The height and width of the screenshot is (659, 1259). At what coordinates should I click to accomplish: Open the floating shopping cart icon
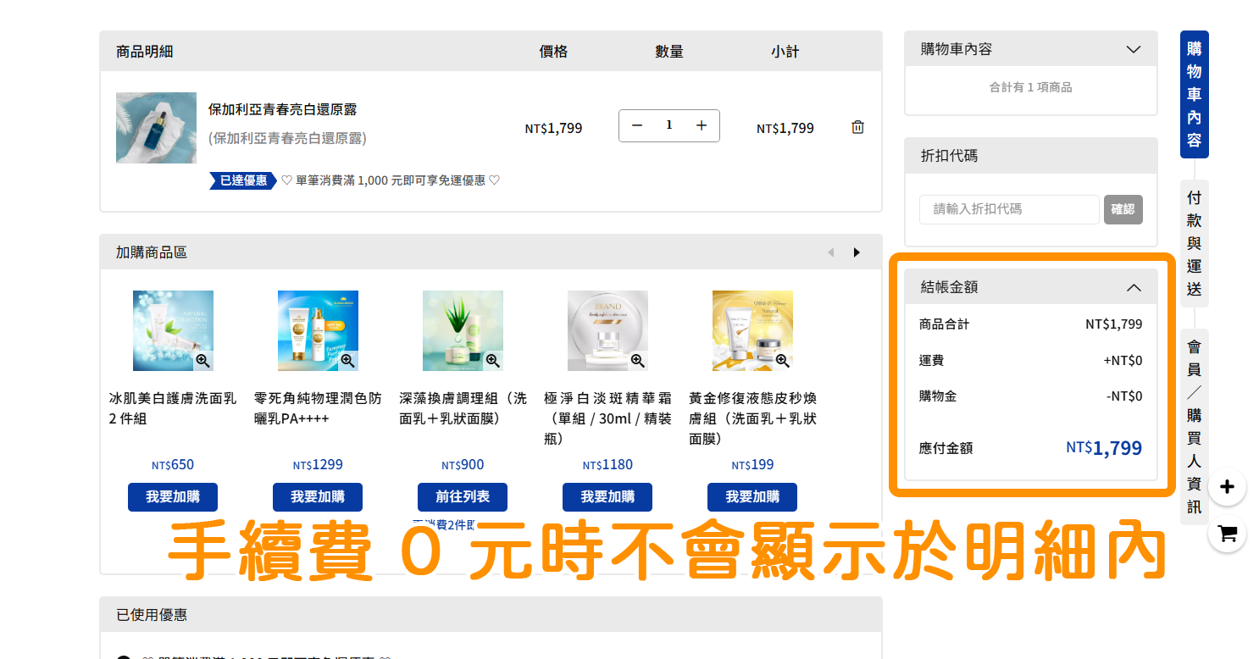click(x=1227, y=533)
